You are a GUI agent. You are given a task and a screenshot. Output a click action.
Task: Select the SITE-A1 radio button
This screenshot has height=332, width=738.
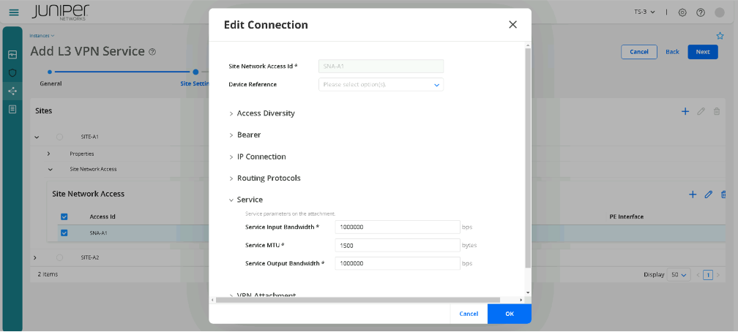[x=59, y=137]
